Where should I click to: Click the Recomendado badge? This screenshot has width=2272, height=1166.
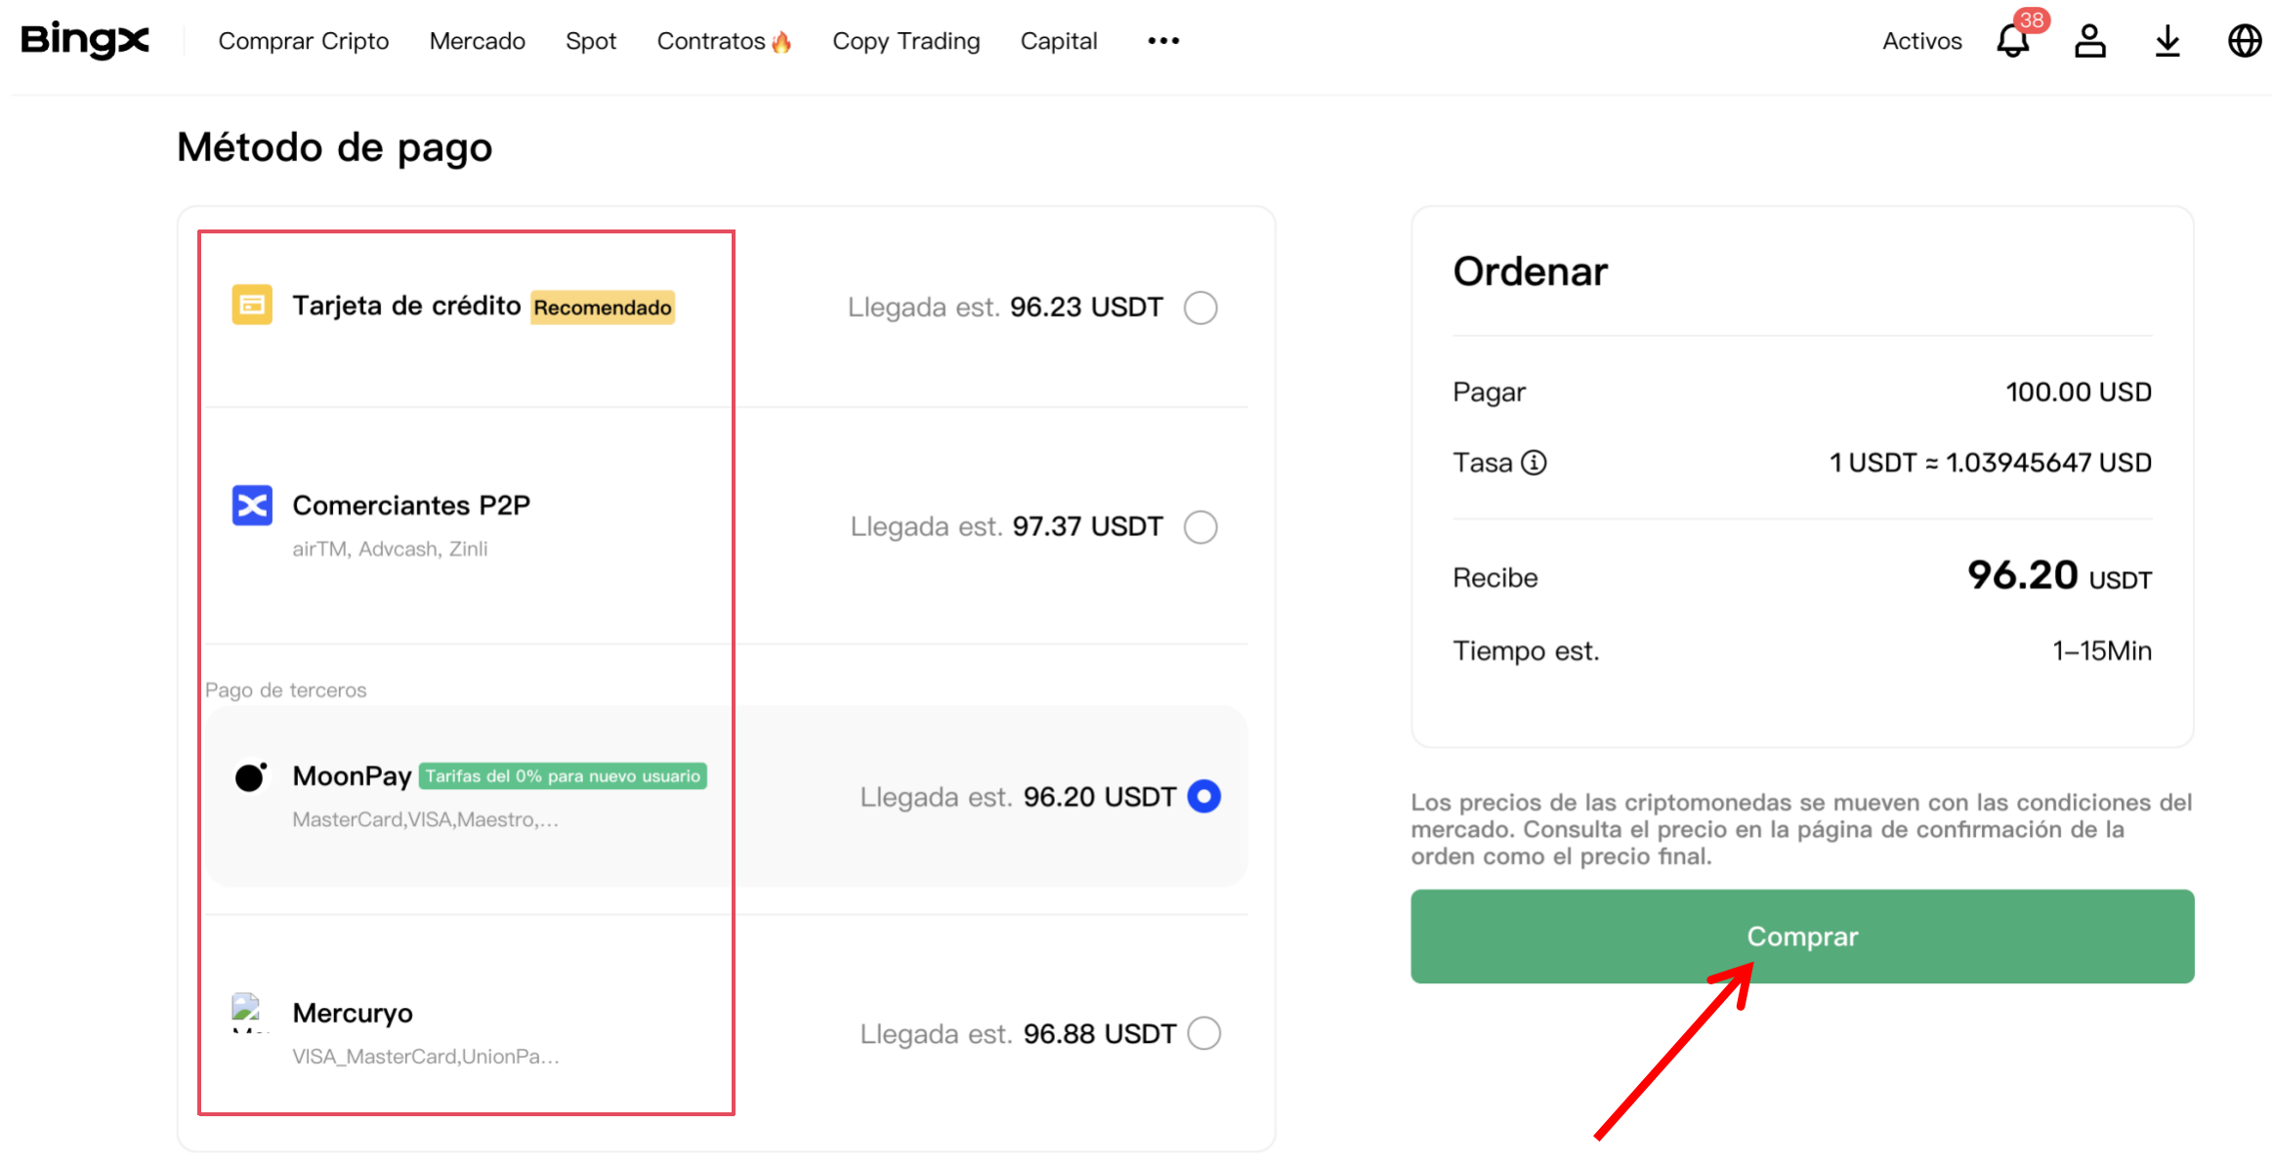tap(603, 308)
